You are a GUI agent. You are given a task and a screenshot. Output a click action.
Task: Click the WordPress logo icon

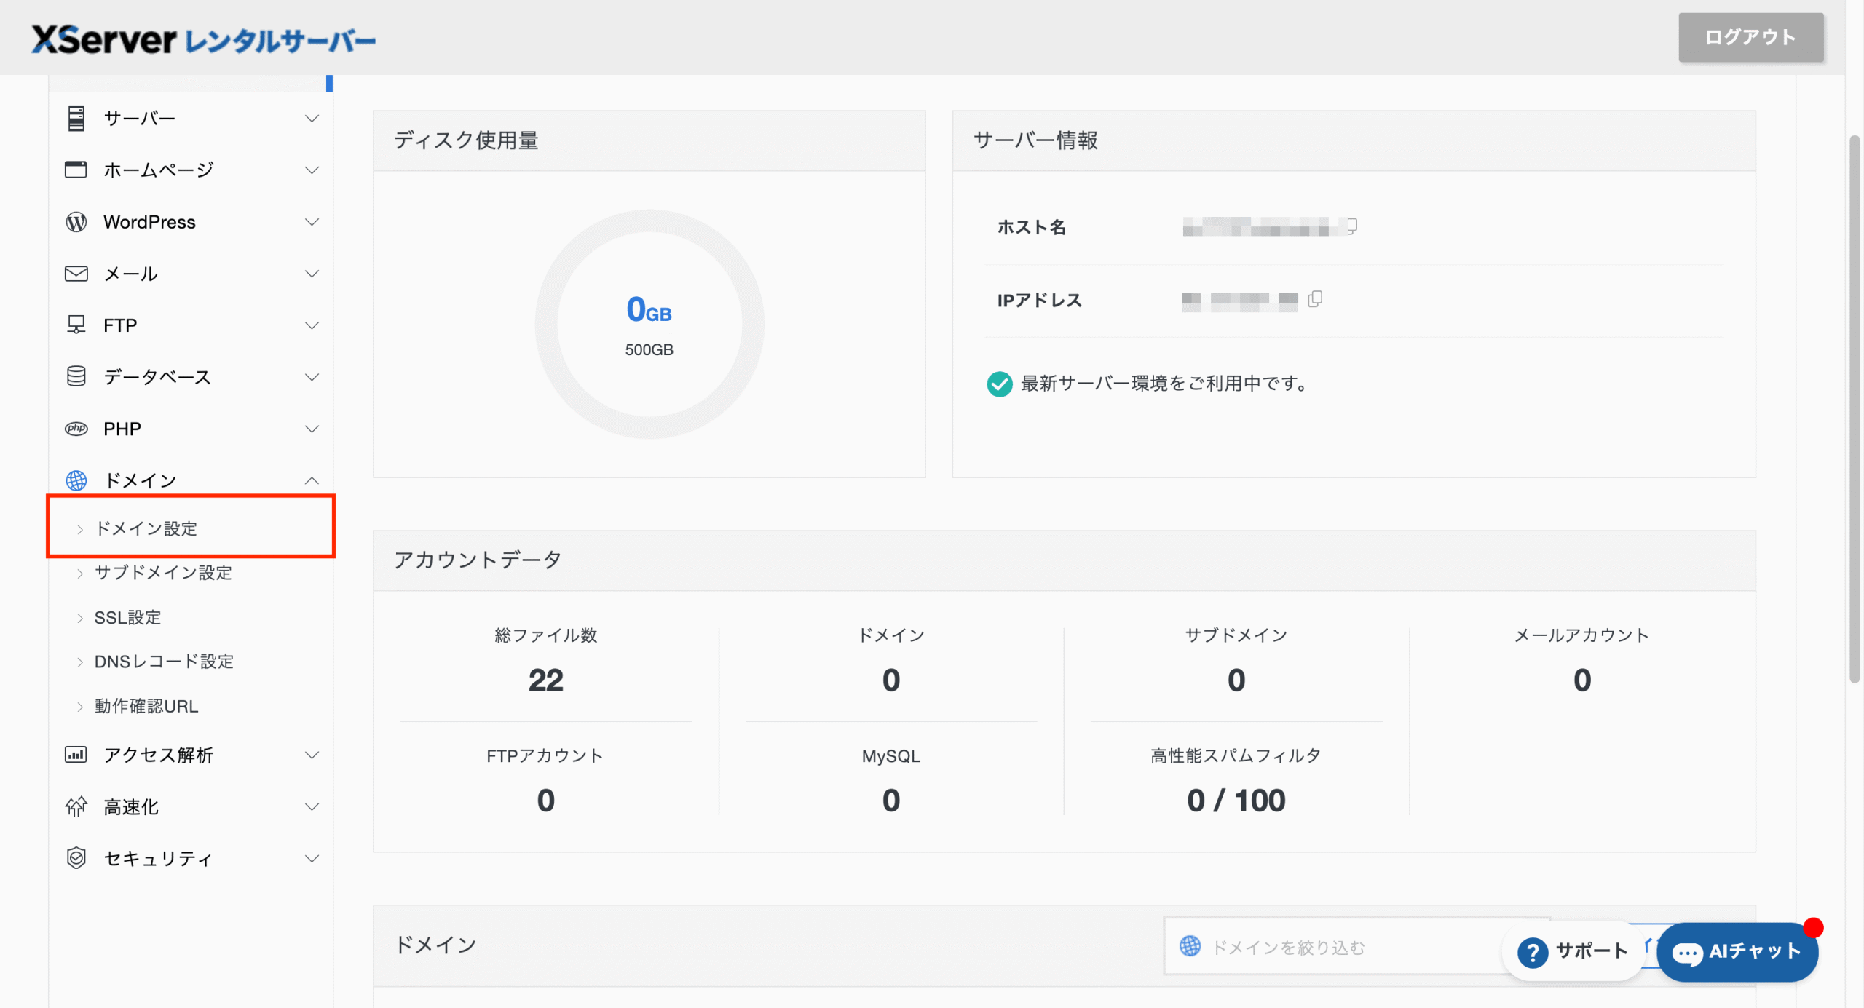[x=76, y=222]
